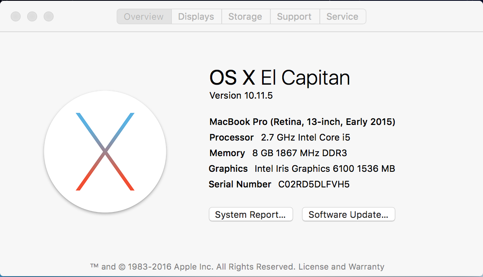Click the Processor 2.7 GHz Intel Core i5 line
Viewport: 483px width, 277px height.
tap(280, 138)
